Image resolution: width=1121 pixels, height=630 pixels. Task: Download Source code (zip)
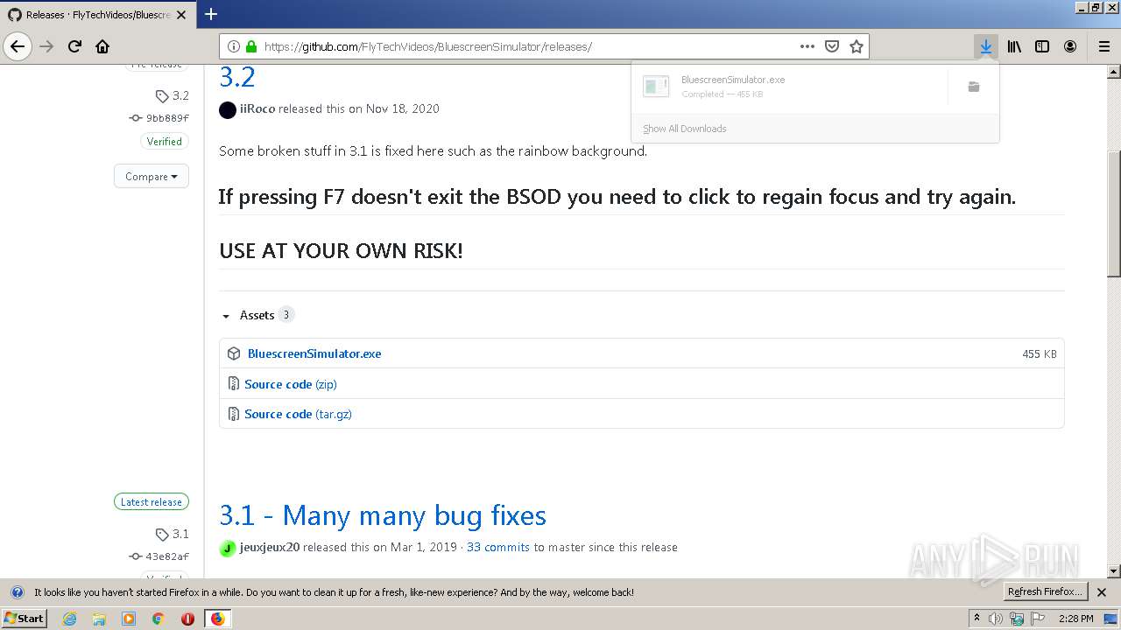coord(291,384)
